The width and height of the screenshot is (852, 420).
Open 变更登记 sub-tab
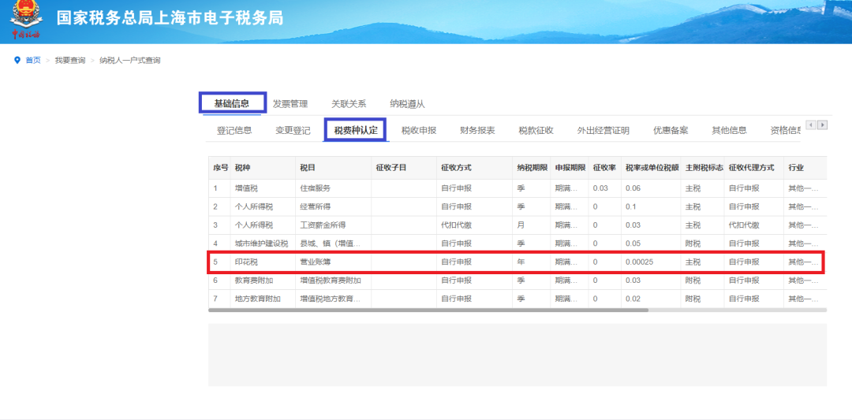[293, 130]
